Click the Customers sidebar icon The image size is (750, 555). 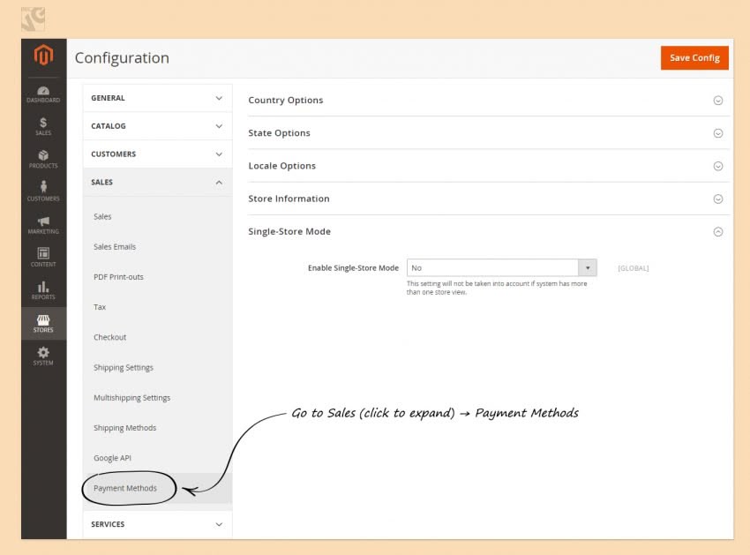[x=42, y=191]
